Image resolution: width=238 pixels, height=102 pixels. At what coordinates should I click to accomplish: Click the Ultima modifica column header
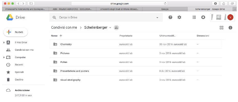tap(167, 36)
